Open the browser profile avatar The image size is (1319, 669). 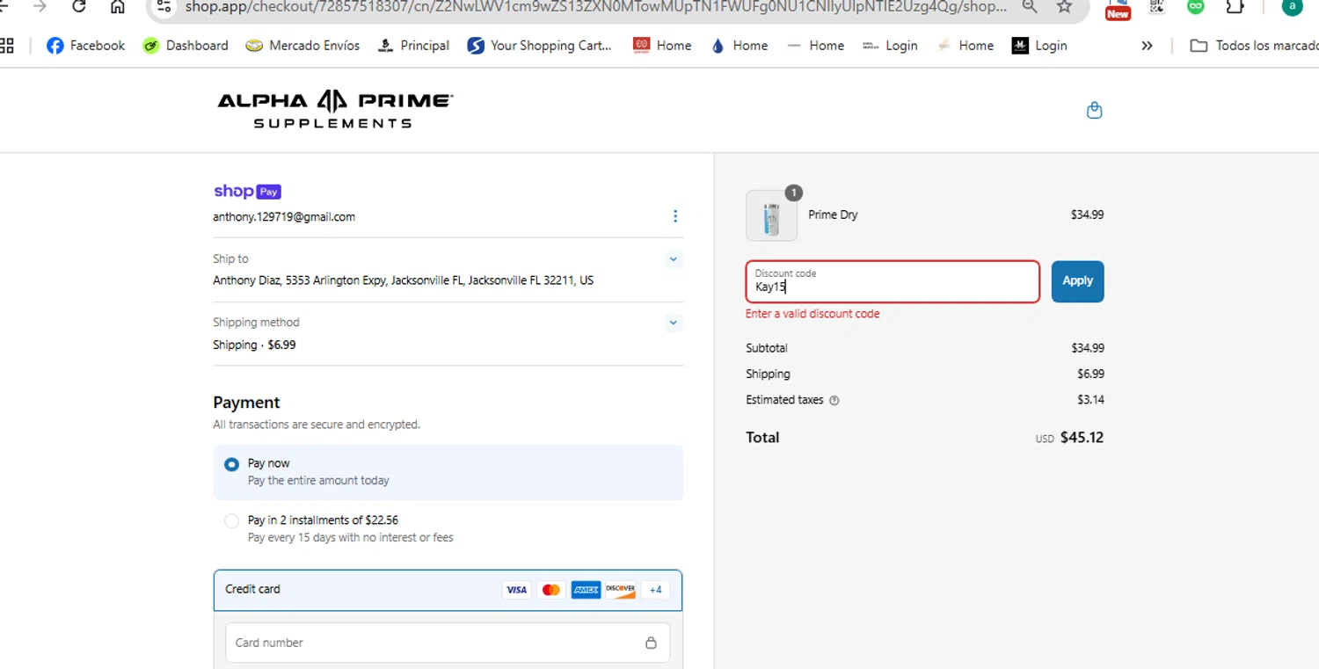(x=1292, y=7)
